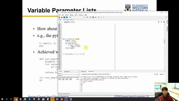
Task: Switch to the Debug I/O tab
Action: tap(84, 72)
